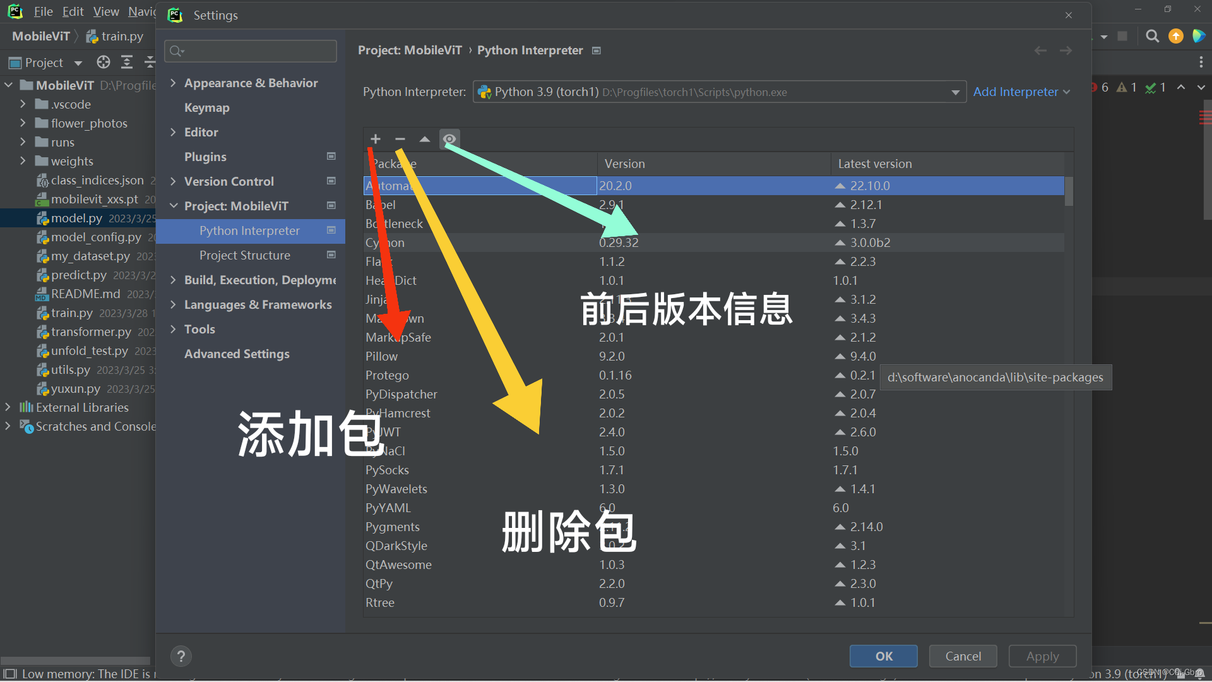The image size is (1212, 682).
Task: Select Advanced Settings item
Action: [237, 354]
